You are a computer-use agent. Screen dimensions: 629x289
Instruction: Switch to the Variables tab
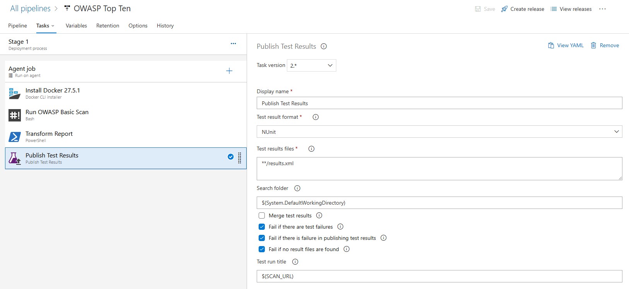point(76,26)
